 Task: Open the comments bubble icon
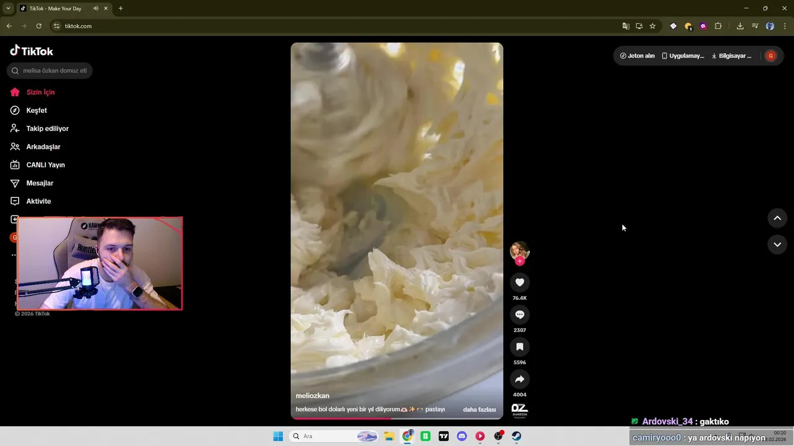(x=520, y=315)
